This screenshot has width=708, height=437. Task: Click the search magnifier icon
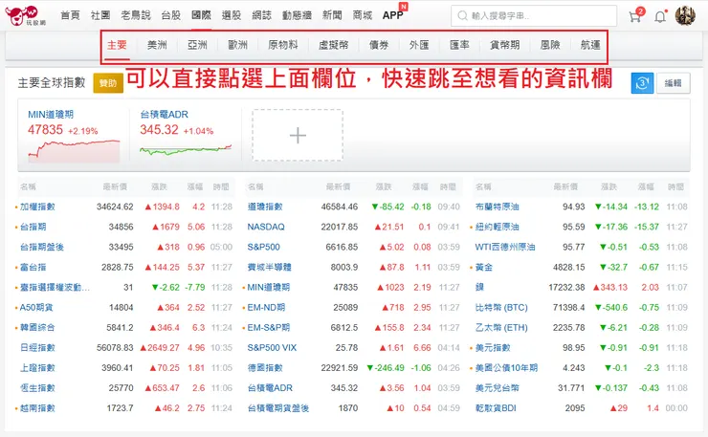pyautogui.click(x=462, y=16)
